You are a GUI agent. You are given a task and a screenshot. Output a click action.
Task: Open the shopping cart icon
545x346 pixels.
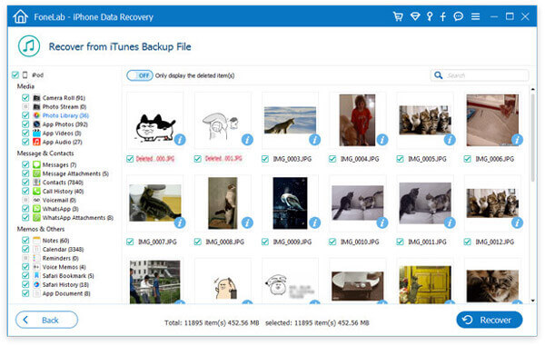(x=398, y=16)
